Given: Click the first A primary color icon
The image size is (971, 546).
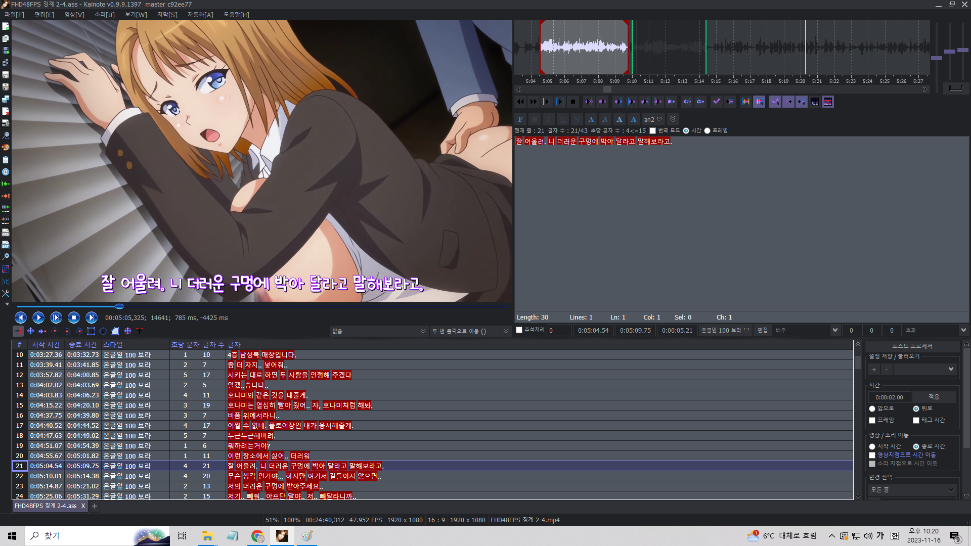Looking at the screenshot, I should [591, 119].
